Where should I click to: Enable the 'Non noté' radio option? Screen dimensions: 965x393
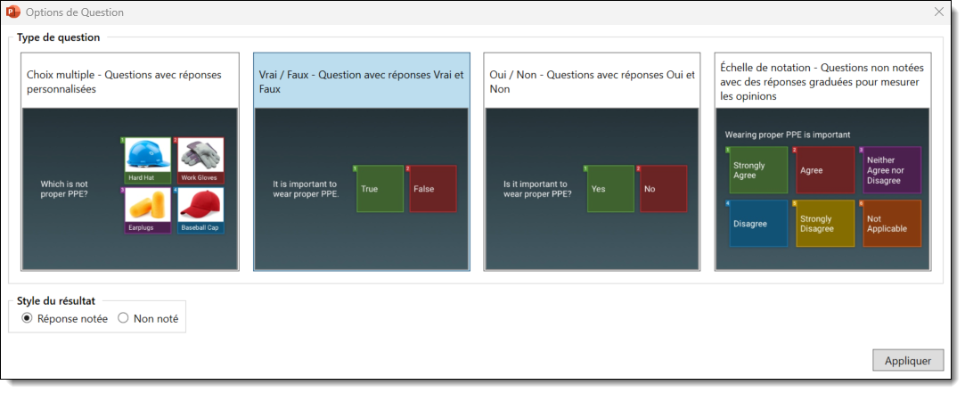(x=124, y=317)
